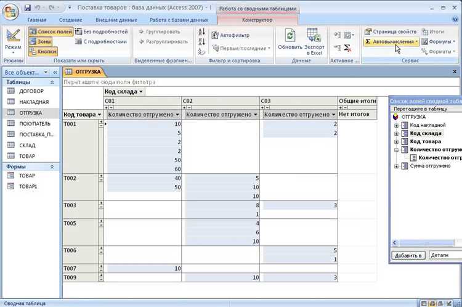The height and width of the screenshot is (307, 462).
Task: Toggle the Кнопки expand indicators button
Action: (x=43, y=52)
